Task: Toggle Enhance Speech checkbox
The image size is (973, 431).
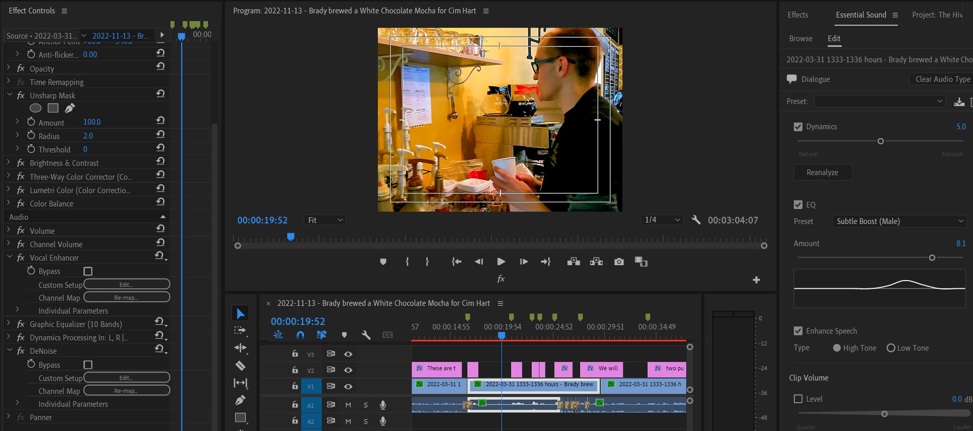Action: tap(798, 331)
